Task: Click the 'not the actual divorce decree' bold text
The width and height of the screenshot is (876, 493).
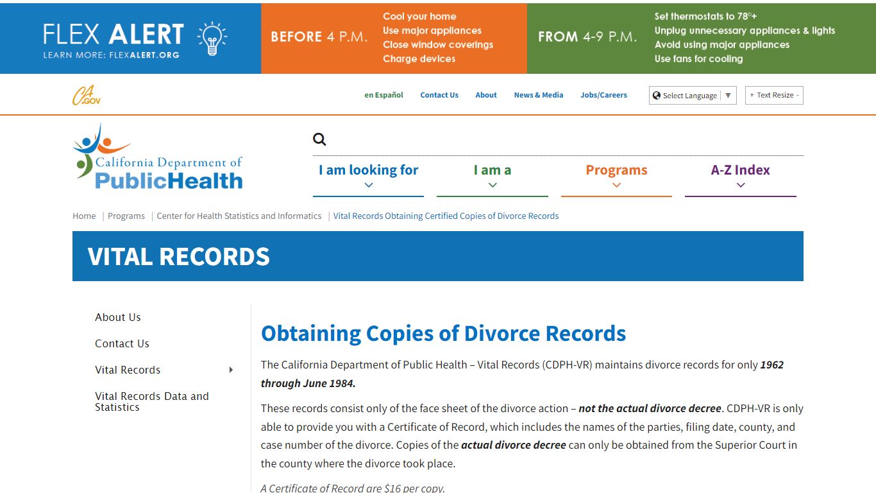Action: 650,408
